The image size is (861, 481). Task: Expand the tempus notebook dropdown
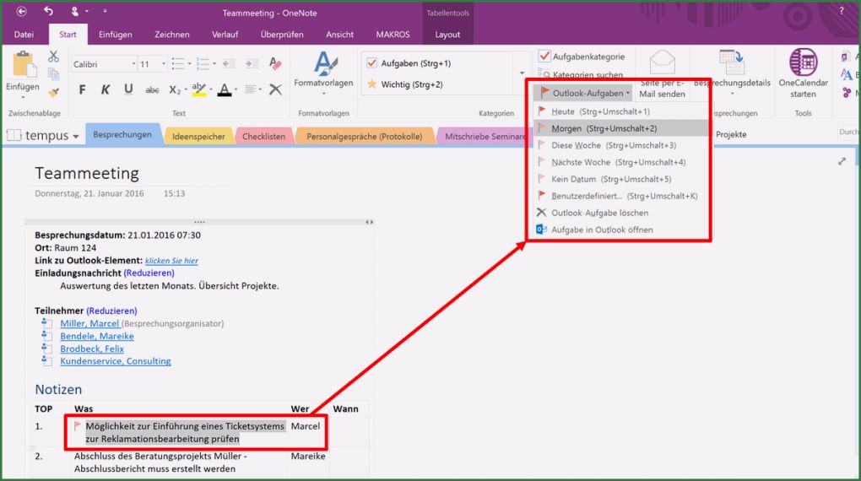[75, 136]
